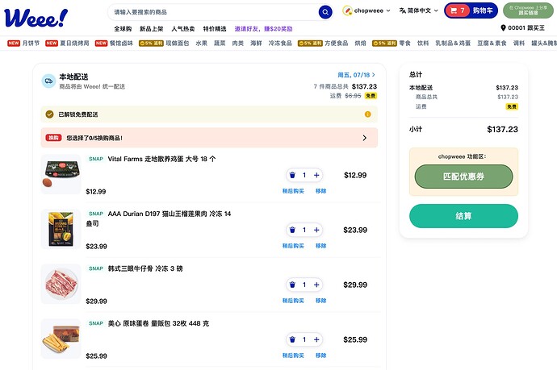Select the 水果 category
Image resolution: width=557 pixels, height=370 pixels.
click(x=202, y=43)
